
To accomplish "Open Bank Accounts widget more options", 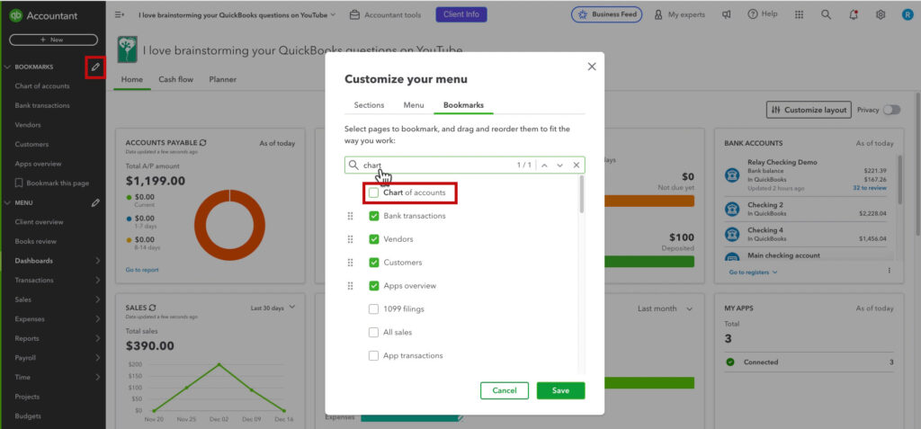I will click(890, 271).
